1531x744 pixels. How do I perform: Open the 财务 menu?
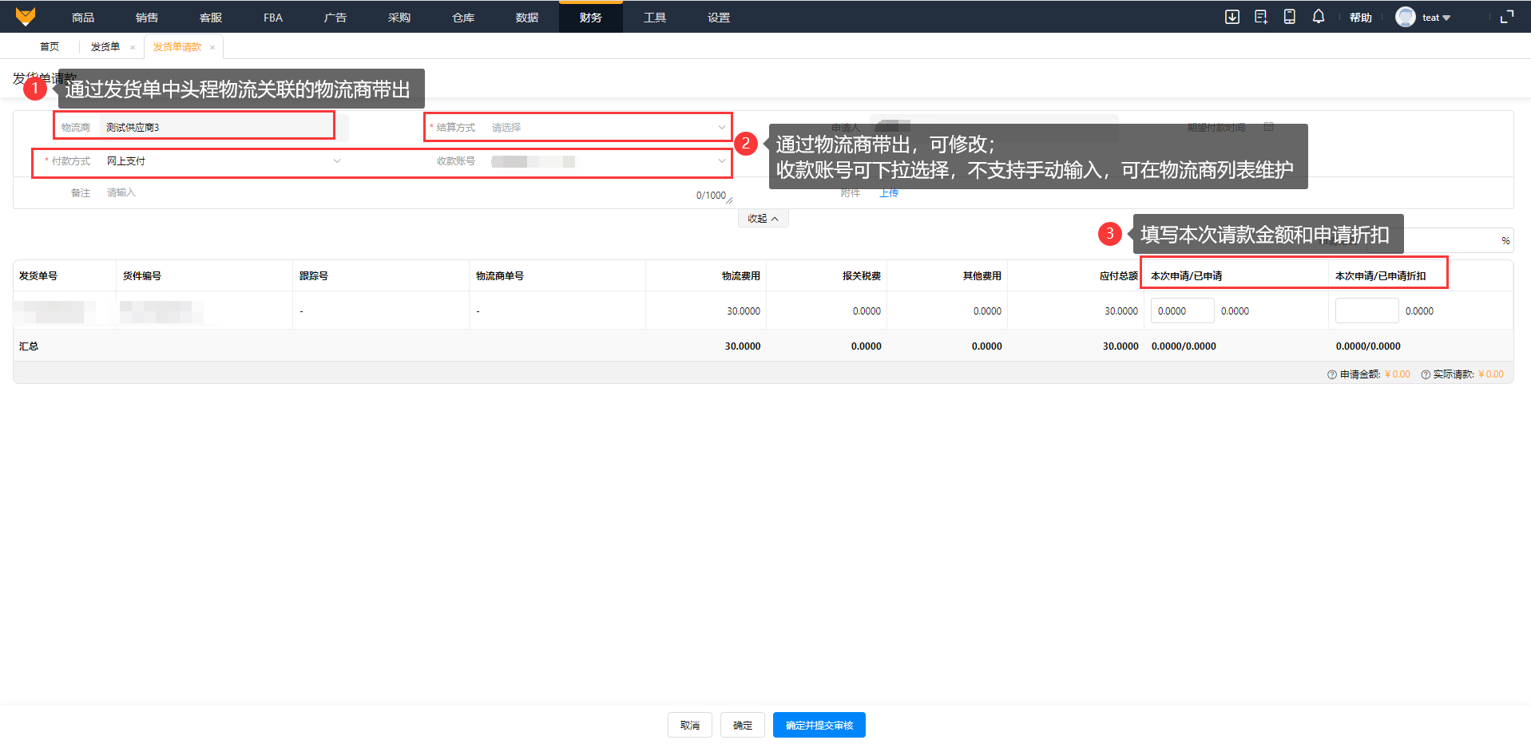590,17
